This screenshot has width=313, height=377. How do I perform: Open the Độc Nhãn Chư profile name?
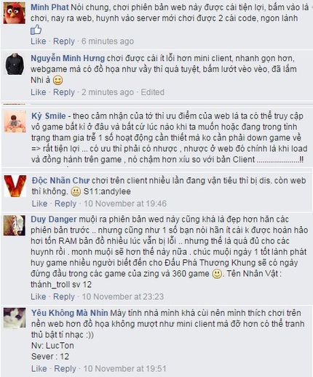pos(60,180)
